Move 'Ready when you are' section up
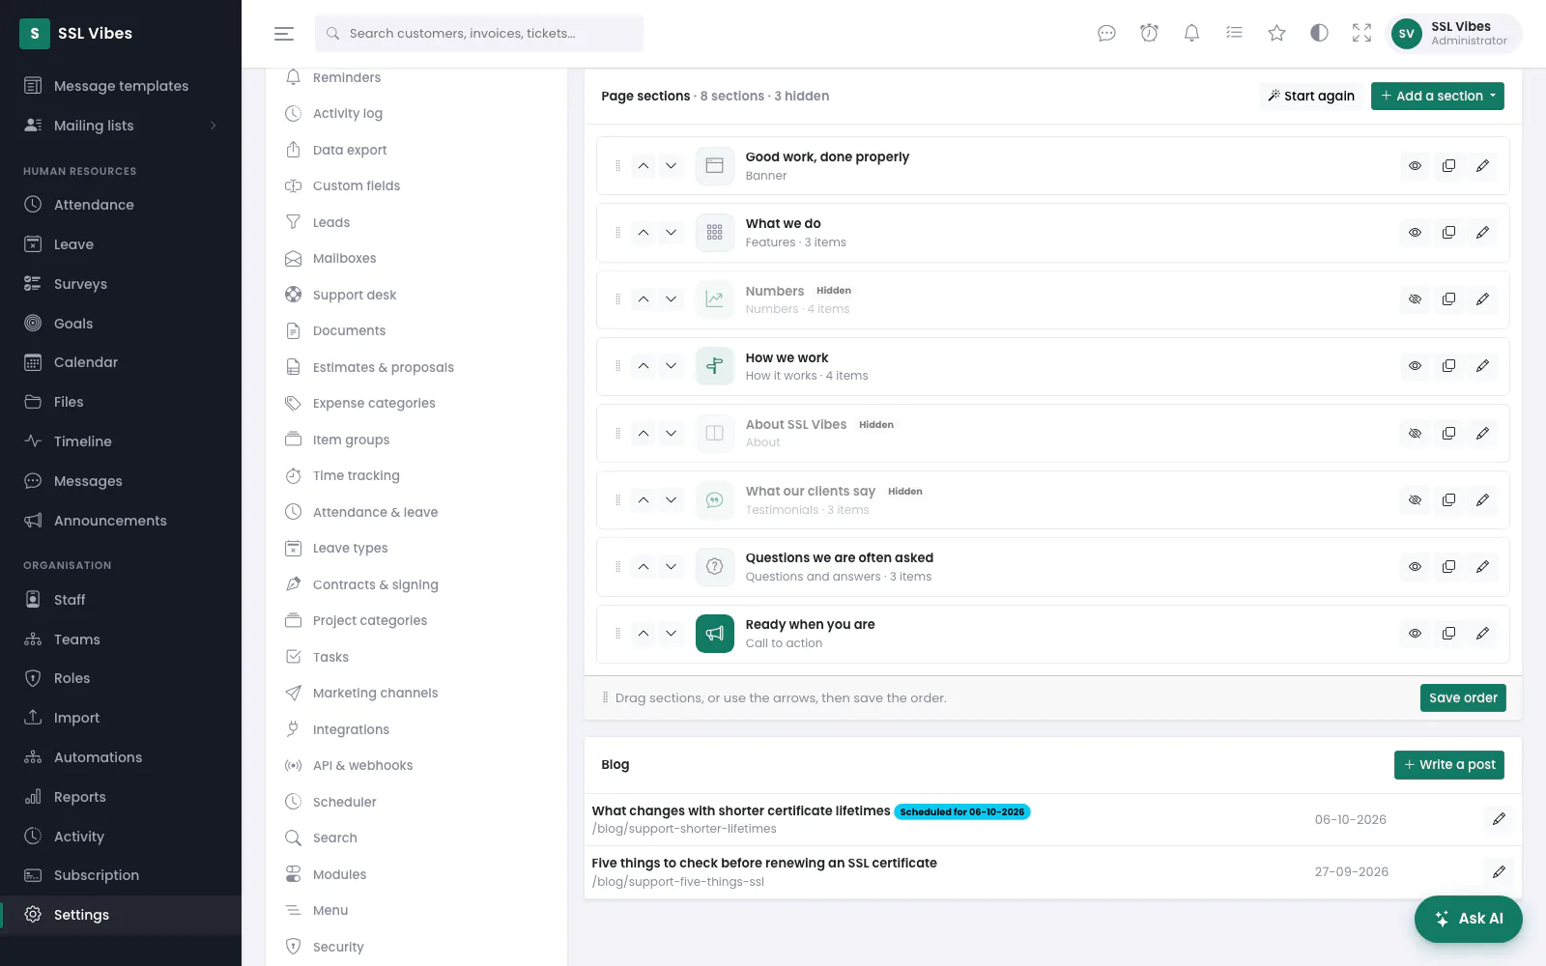This screenshot has width=1546, height=966. [x=644, y=634]
